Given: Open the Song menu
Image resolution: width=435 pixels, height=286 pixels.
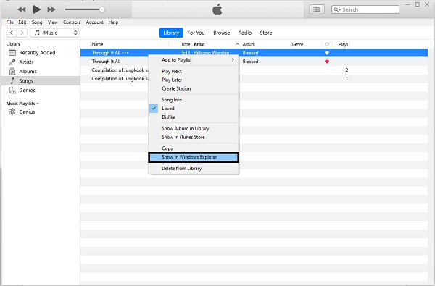Looking at the screenshot, I should pos(37,22).
